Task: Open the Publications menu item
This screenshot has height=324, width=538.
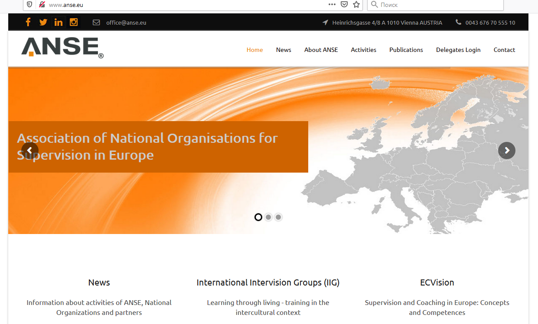Action: (x=406, y=50)
